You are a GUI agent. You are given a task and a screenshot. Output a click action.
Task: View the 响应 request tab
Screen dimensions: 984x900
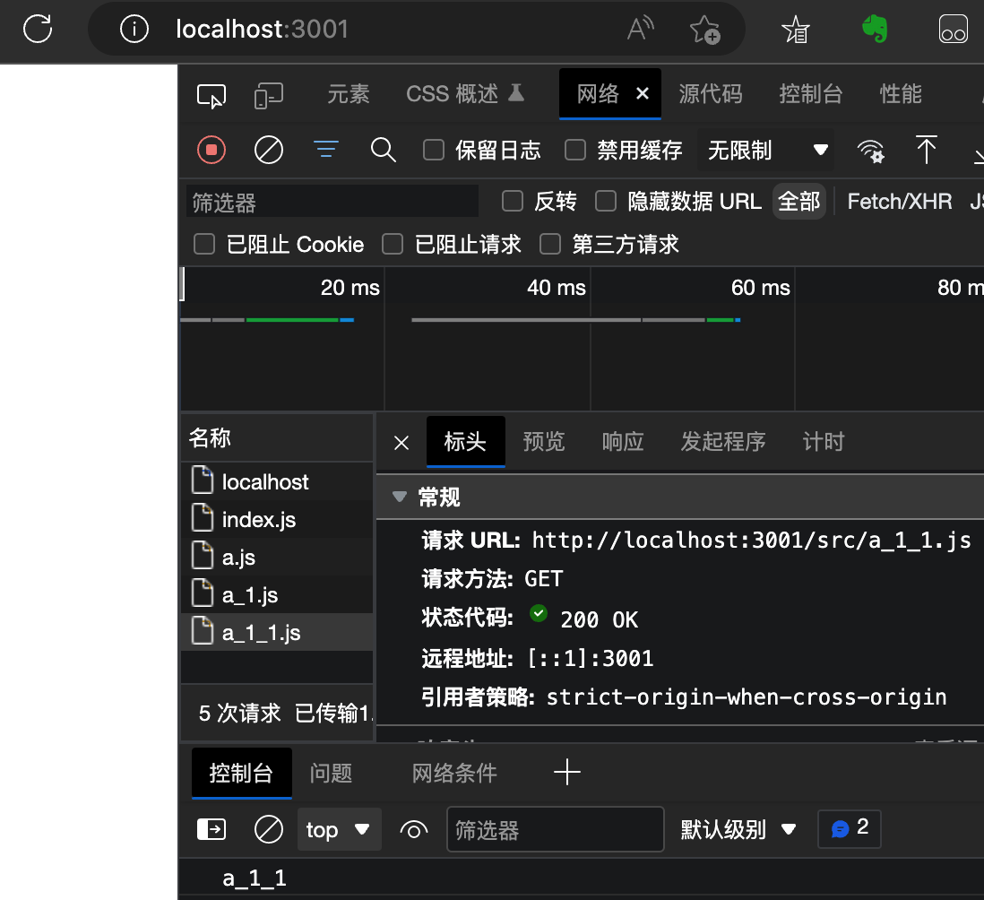pyautogui.click(x=623, y=442)
